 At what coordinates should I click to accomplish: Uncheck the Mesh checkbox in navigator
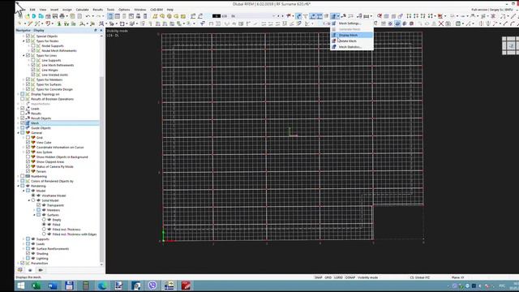(x=23, y=122)
